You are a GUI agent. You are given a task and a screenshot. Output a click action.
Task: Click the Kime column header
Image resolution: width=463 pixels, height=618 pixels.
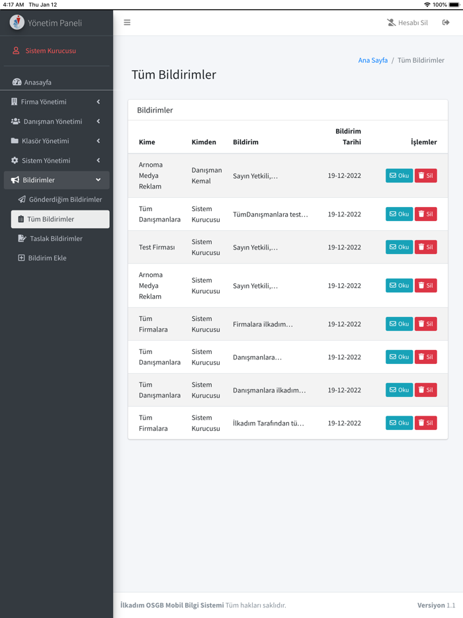click(x=147, y=142)
